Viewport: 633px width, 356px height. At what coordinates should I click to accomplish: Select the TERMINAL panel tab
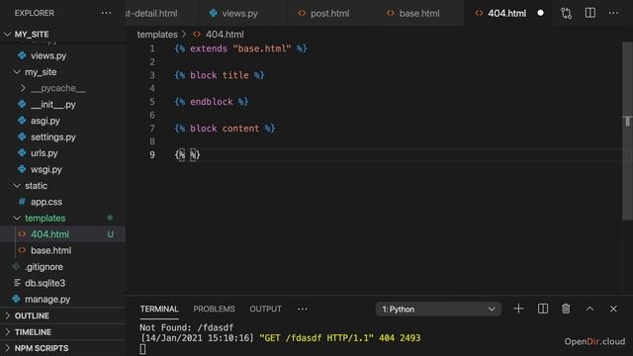[159, 310]
